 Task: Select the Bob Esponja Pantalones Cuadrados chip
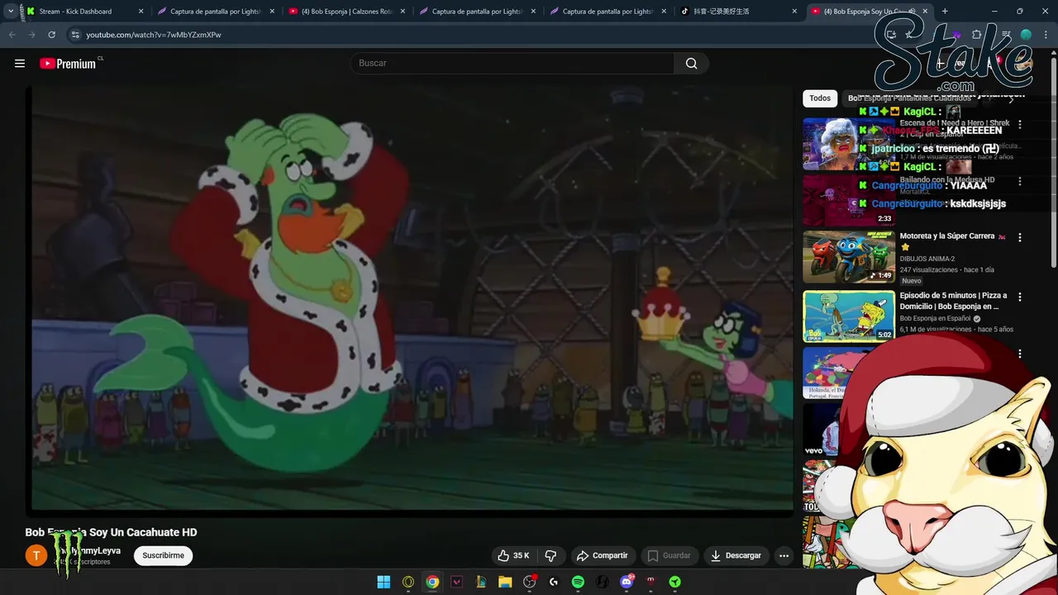coord(909,98)
